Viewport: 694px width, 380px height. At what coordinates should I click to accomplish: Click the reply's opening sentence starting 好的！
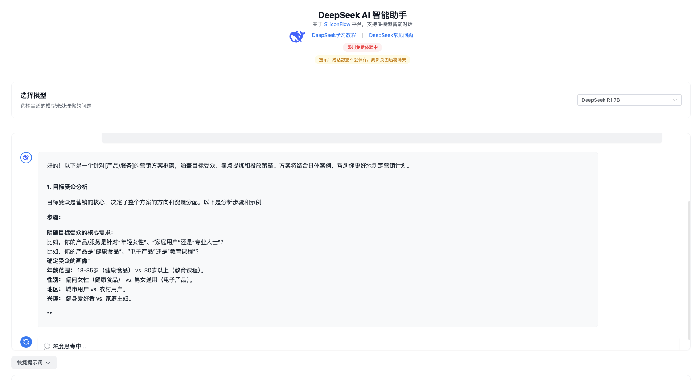coord(230,166)
